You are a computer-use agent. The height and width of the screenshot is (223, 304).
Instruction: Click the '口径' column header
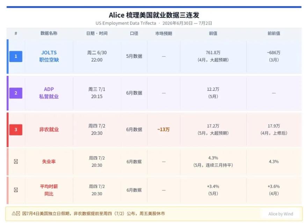pyautogui.click(x=134, y=33)
